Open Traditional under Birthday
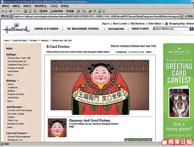Viewport: 194px width, 147px height. tap(12, 88)
